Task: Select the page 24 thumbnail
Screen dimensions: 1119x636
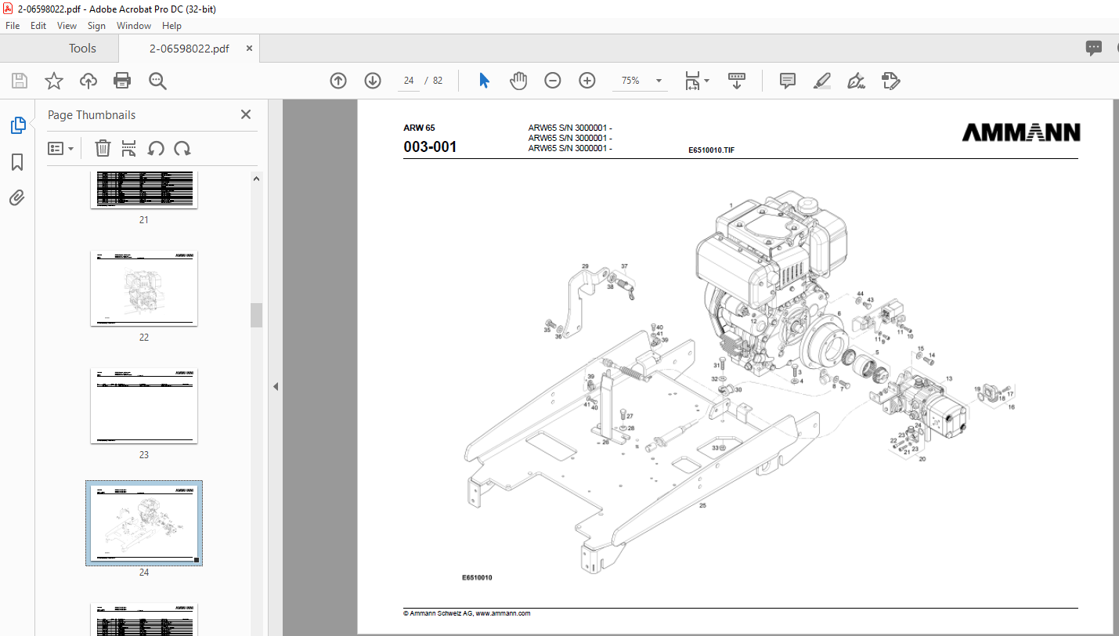Action: (x=144, y=523)
